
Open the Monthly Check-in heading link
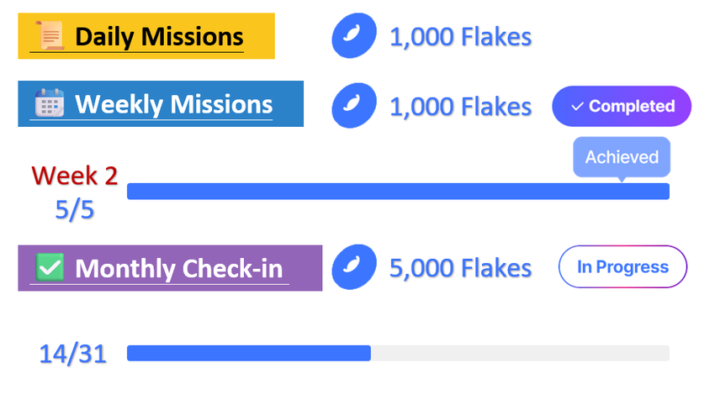(x=178, y=269)
